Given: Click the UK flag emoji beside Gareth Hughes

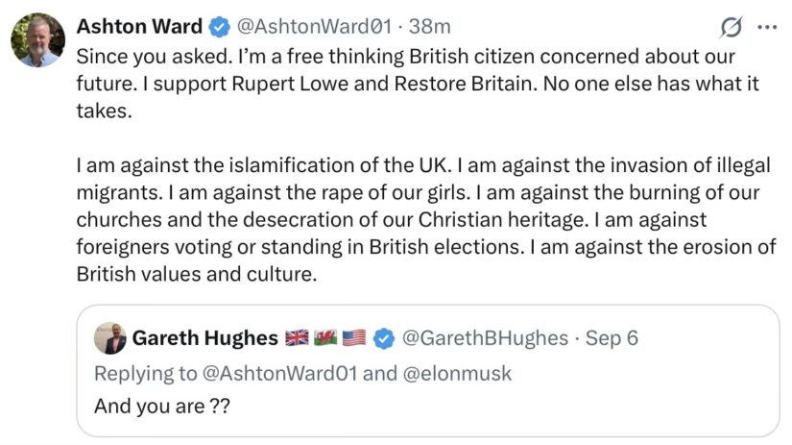Looking at the screenshot, I should tap(297, 337).
